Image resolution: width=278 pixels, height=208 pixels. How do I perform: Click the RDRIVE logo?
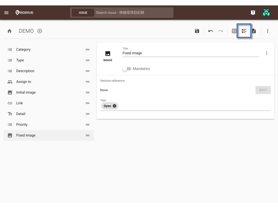click(24, 12)
